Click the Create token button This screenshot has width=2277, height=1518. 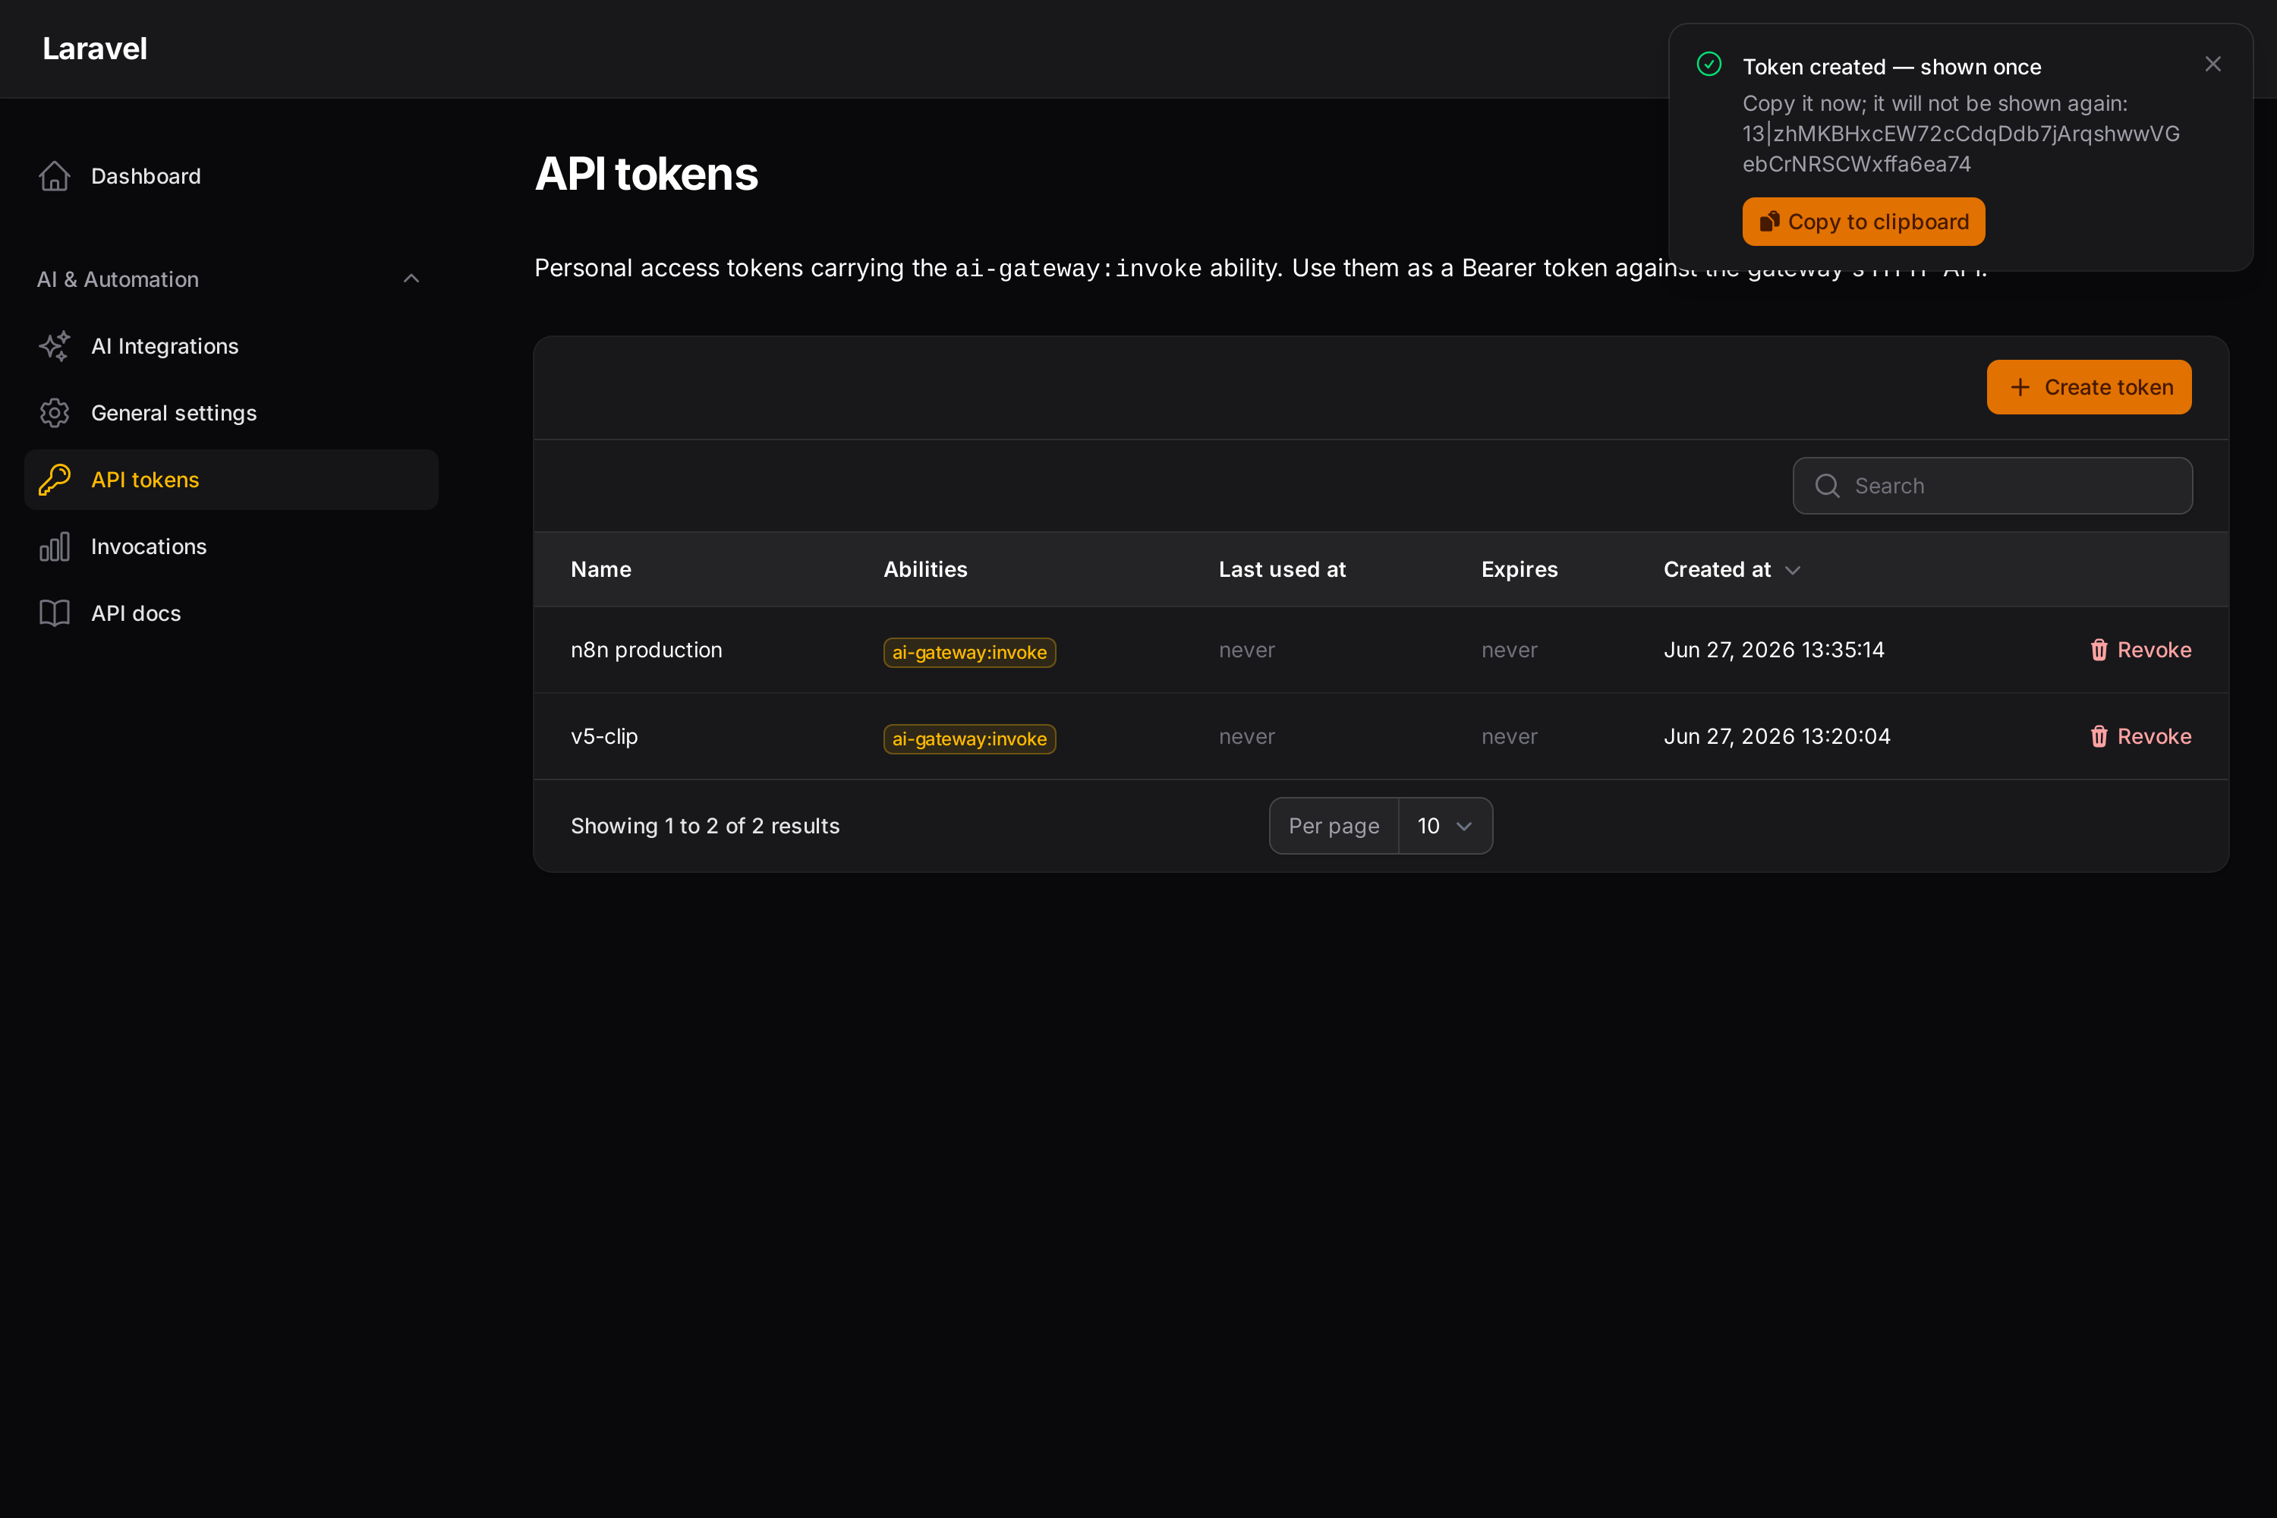(x=2090, y=387)
